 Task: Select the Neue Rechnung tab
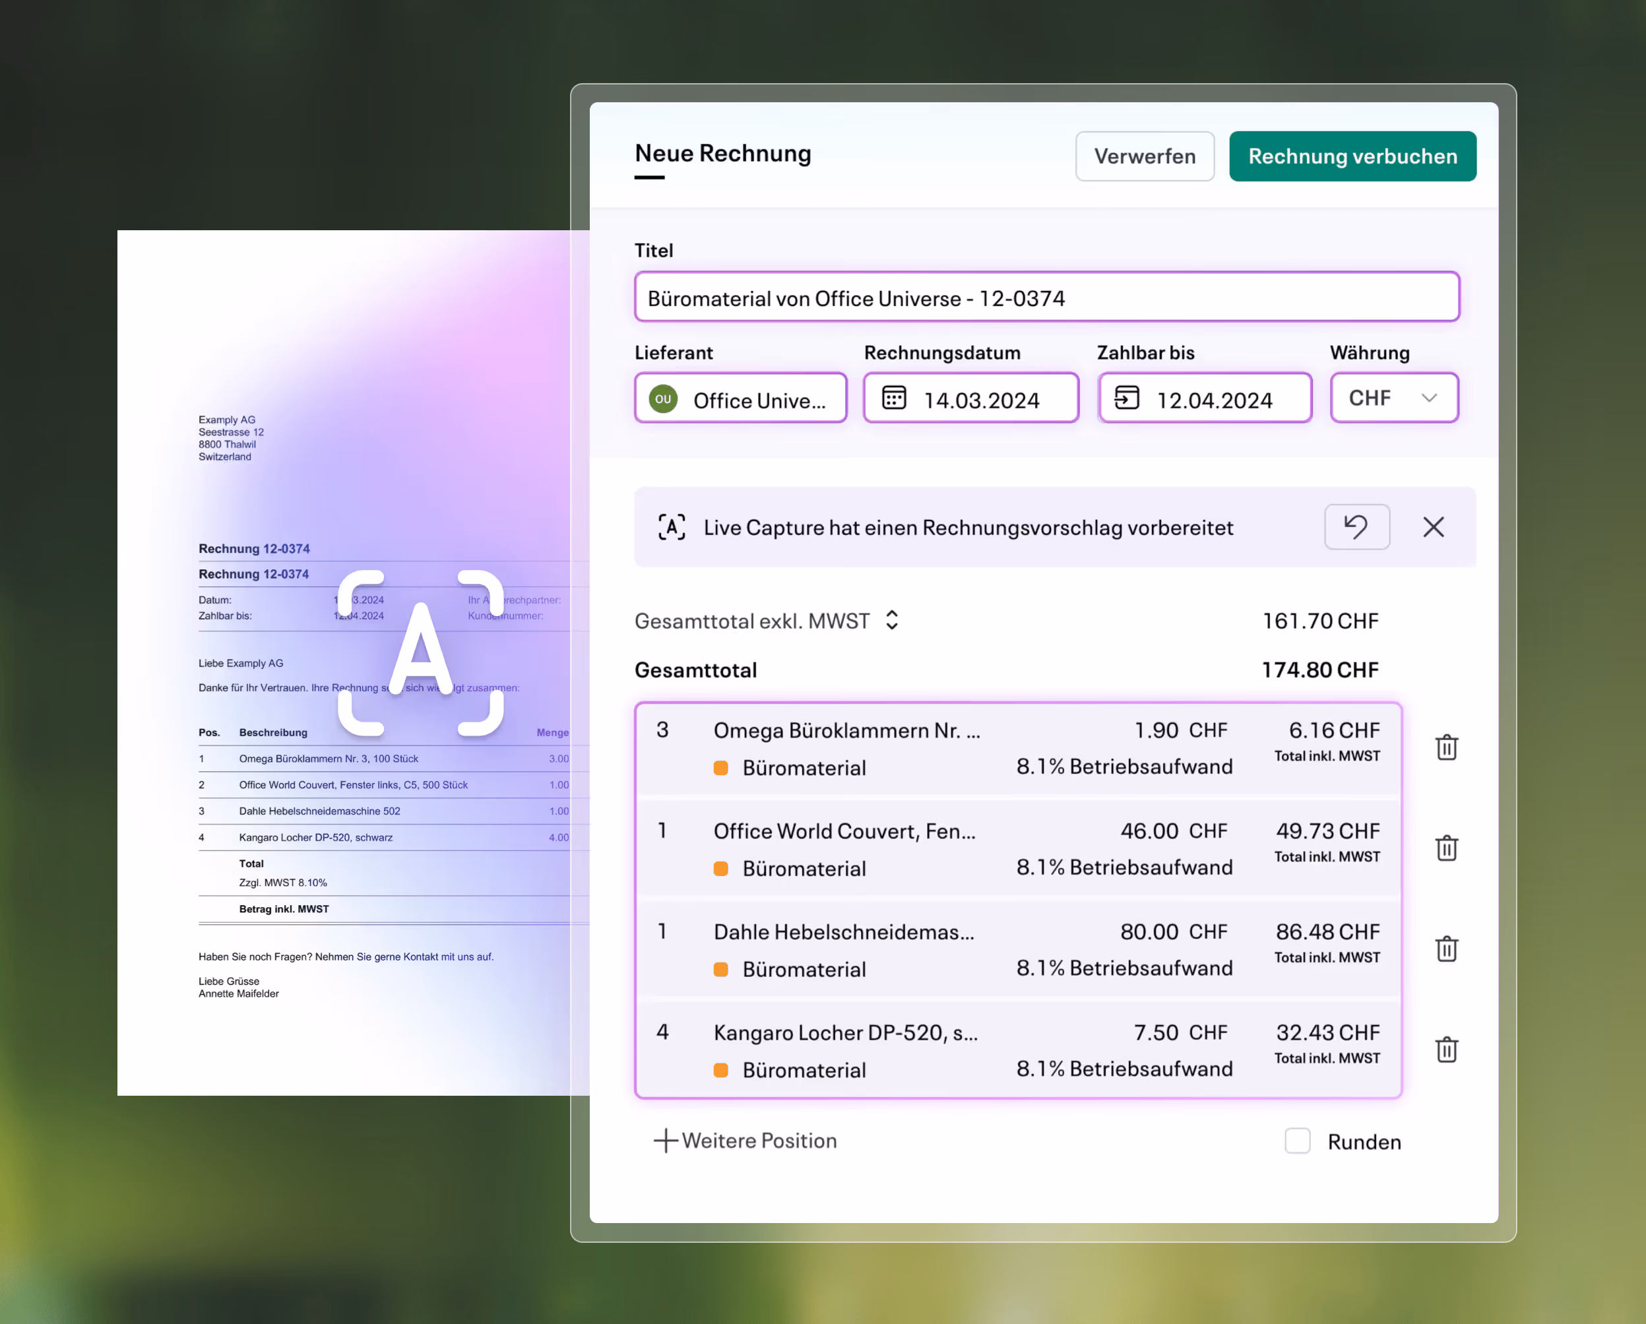723,154
